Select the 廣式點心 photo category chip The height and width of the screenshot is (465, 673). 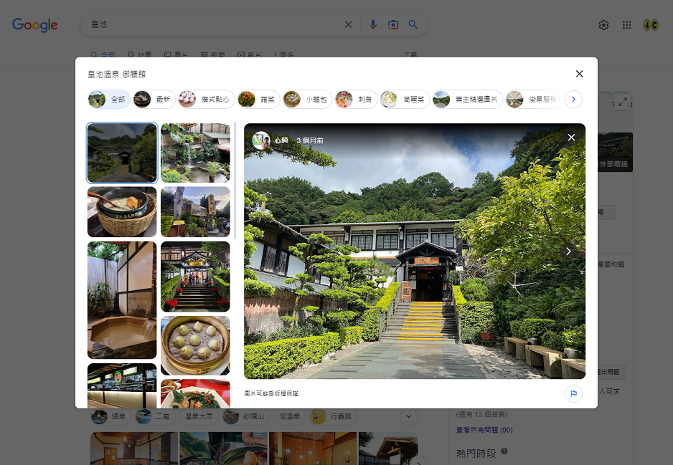coord(207,100)
